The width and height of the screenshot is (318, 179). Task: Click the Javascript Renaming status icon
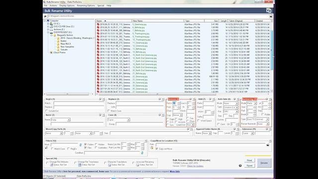click(x=138, y=165)
